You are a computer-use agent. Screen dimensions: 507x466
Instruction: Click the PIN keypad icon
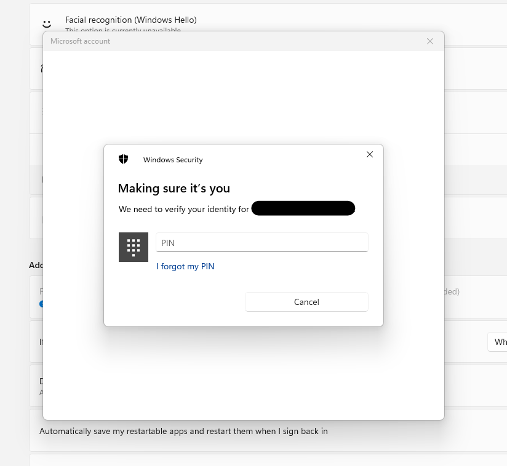pyautogui.click(x=134, y=247)
